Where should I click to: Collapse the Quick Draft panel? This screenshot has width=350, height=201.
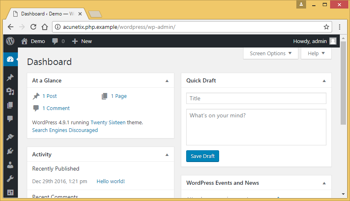324,81
